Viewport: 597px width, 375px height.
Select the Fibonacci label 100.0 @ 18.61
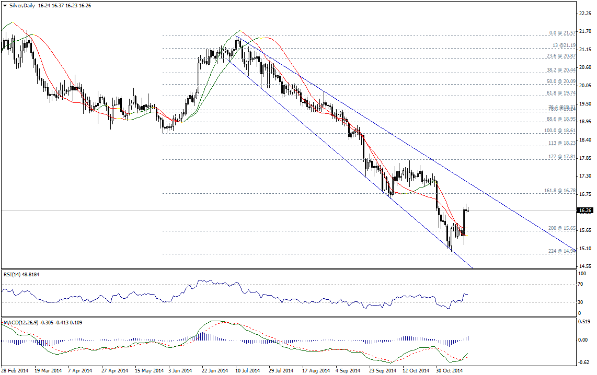pos(560,131)
